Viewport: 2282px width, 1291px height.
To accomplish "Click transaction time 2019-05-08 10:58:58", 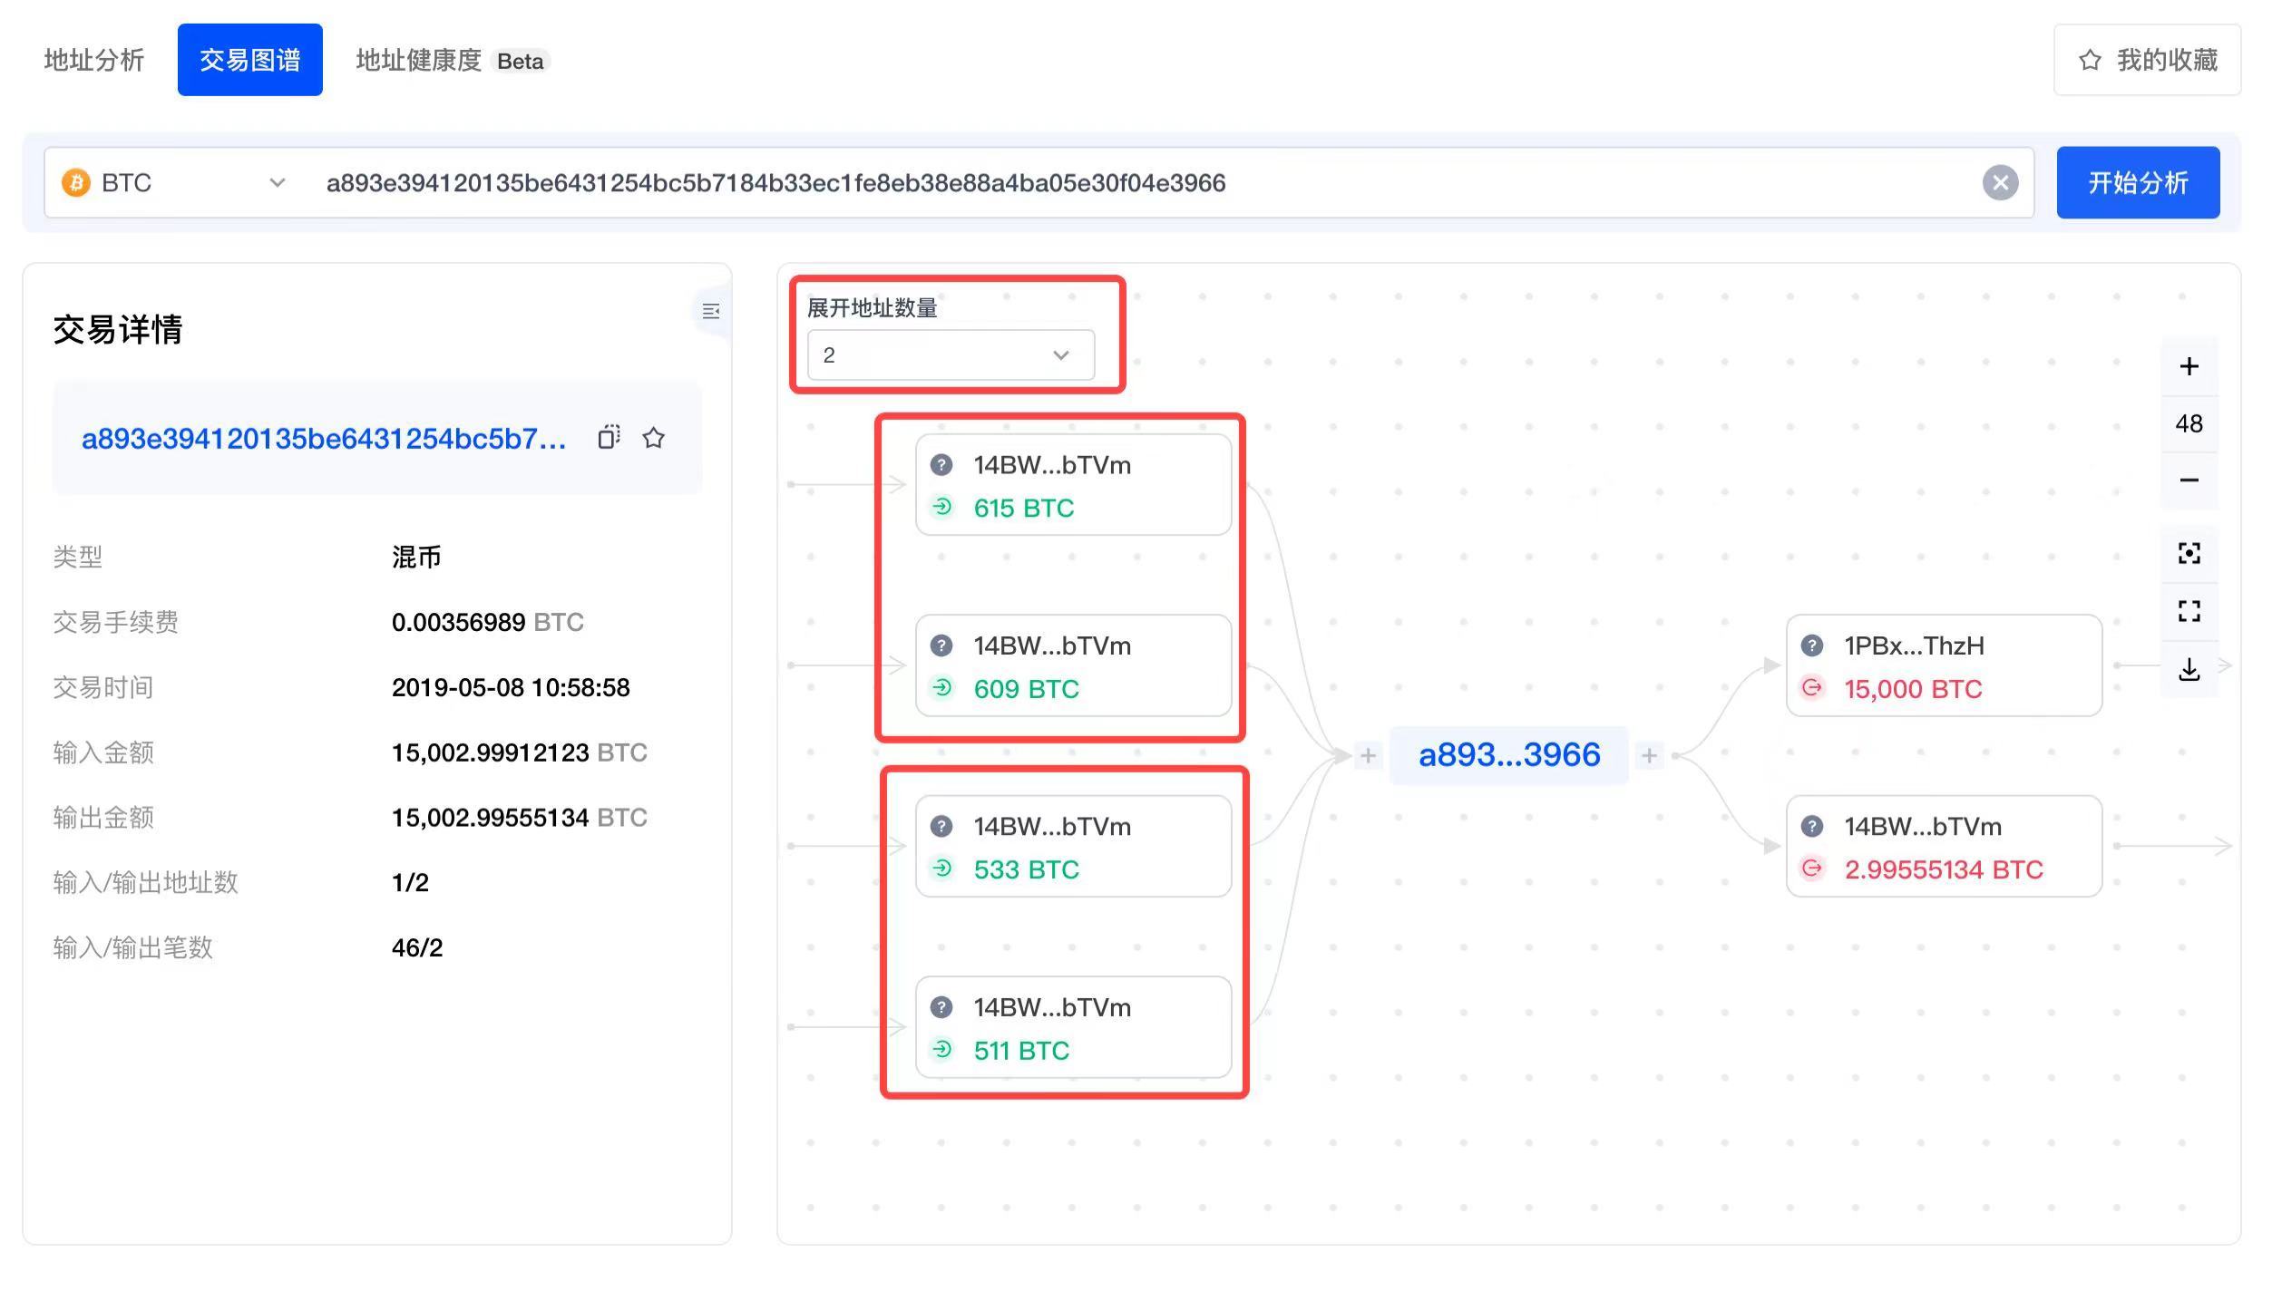I will 511,687.
